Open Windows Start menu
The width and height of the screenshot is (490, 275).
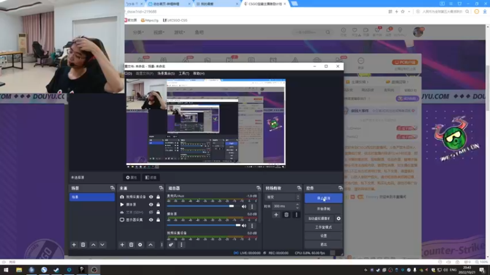(6, 270)
